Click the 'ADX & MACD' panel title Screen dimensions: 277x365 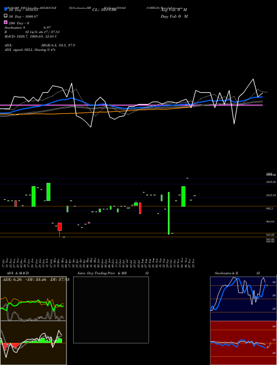[18, 273]
